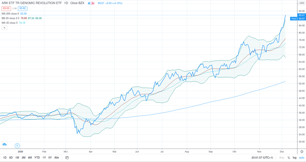Click the 20.00 price axis label
Image resolution: width=306 pixels, height=162 pixels.
coord(301,142)
